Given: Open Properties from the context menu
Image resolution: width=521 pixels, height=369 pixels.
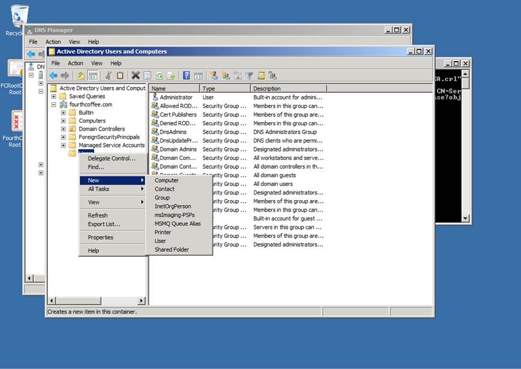Looking at the screenshot, I should (100, 237).
